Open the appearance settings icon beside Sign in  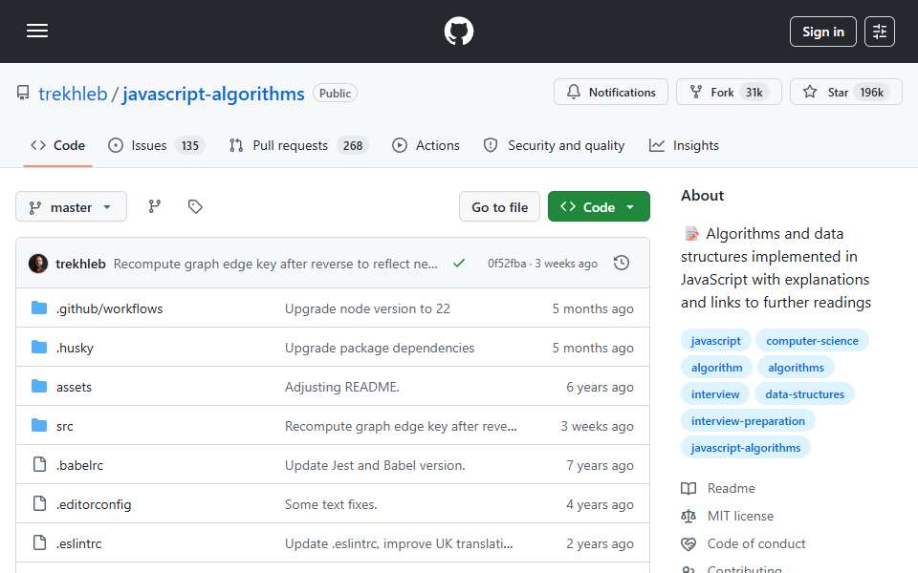pyautogui.click(x=880, y=32)
